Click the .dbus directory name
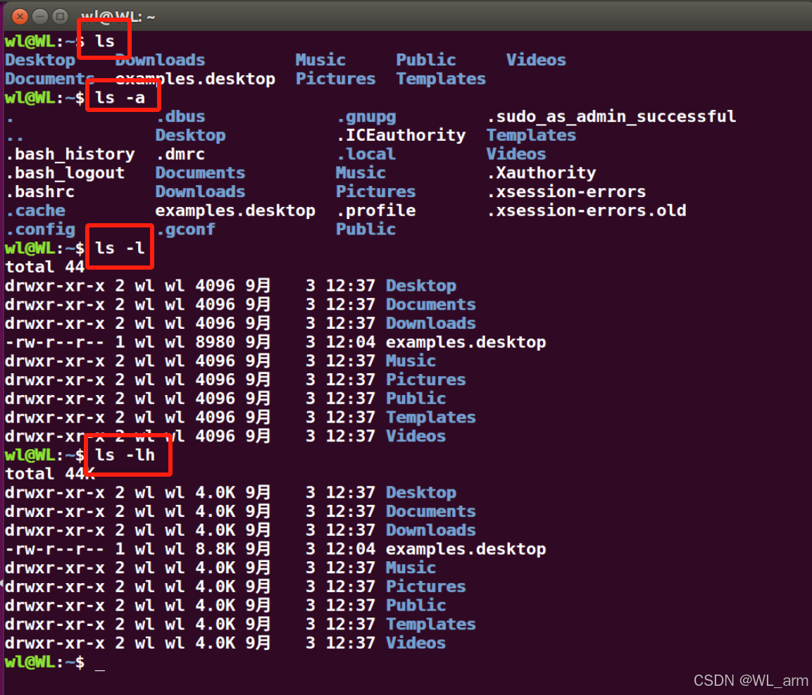The width and height of the screenshot is (812, 695). point(180,117)
